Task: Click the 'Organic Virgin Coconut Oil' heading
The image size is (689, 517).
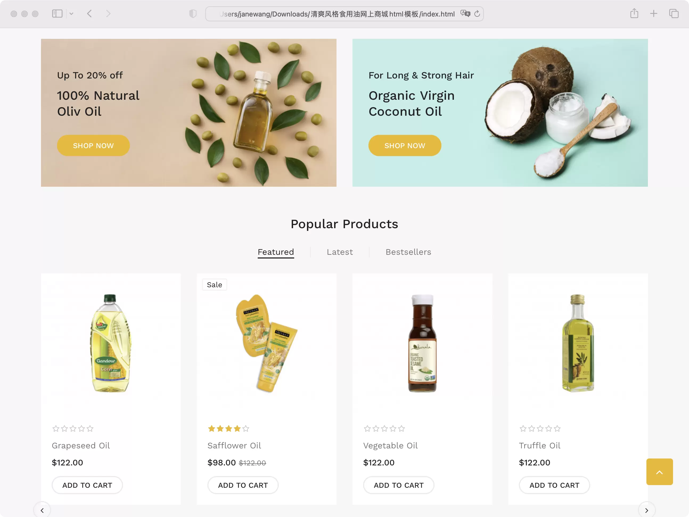Action: (412, 103)
